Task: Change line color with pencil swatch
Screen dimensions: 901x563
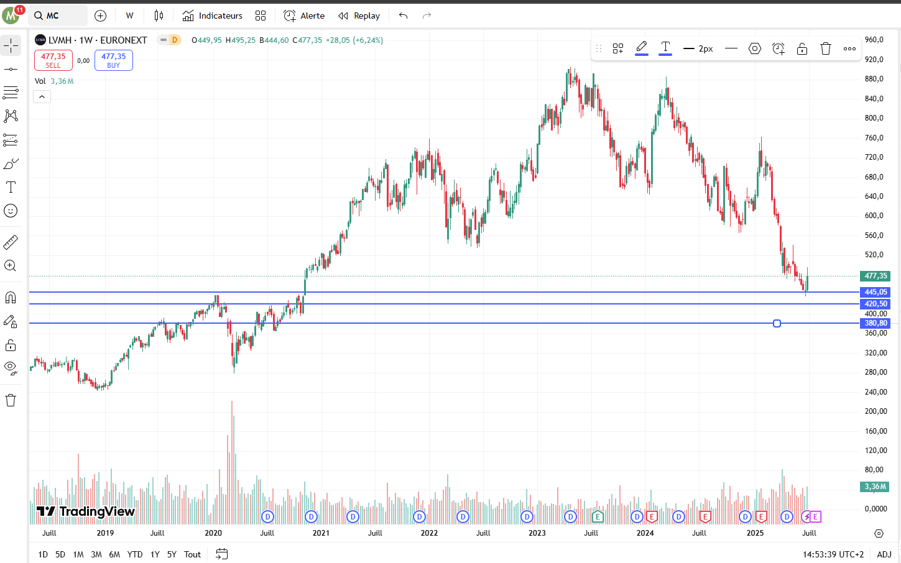Action: pos(642,48)
